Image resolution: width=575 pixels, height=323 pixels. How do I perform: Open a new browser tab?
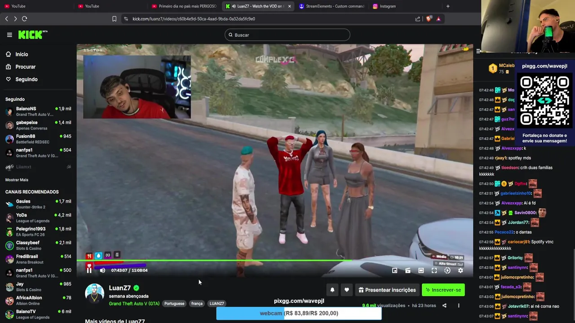(448, 6)
